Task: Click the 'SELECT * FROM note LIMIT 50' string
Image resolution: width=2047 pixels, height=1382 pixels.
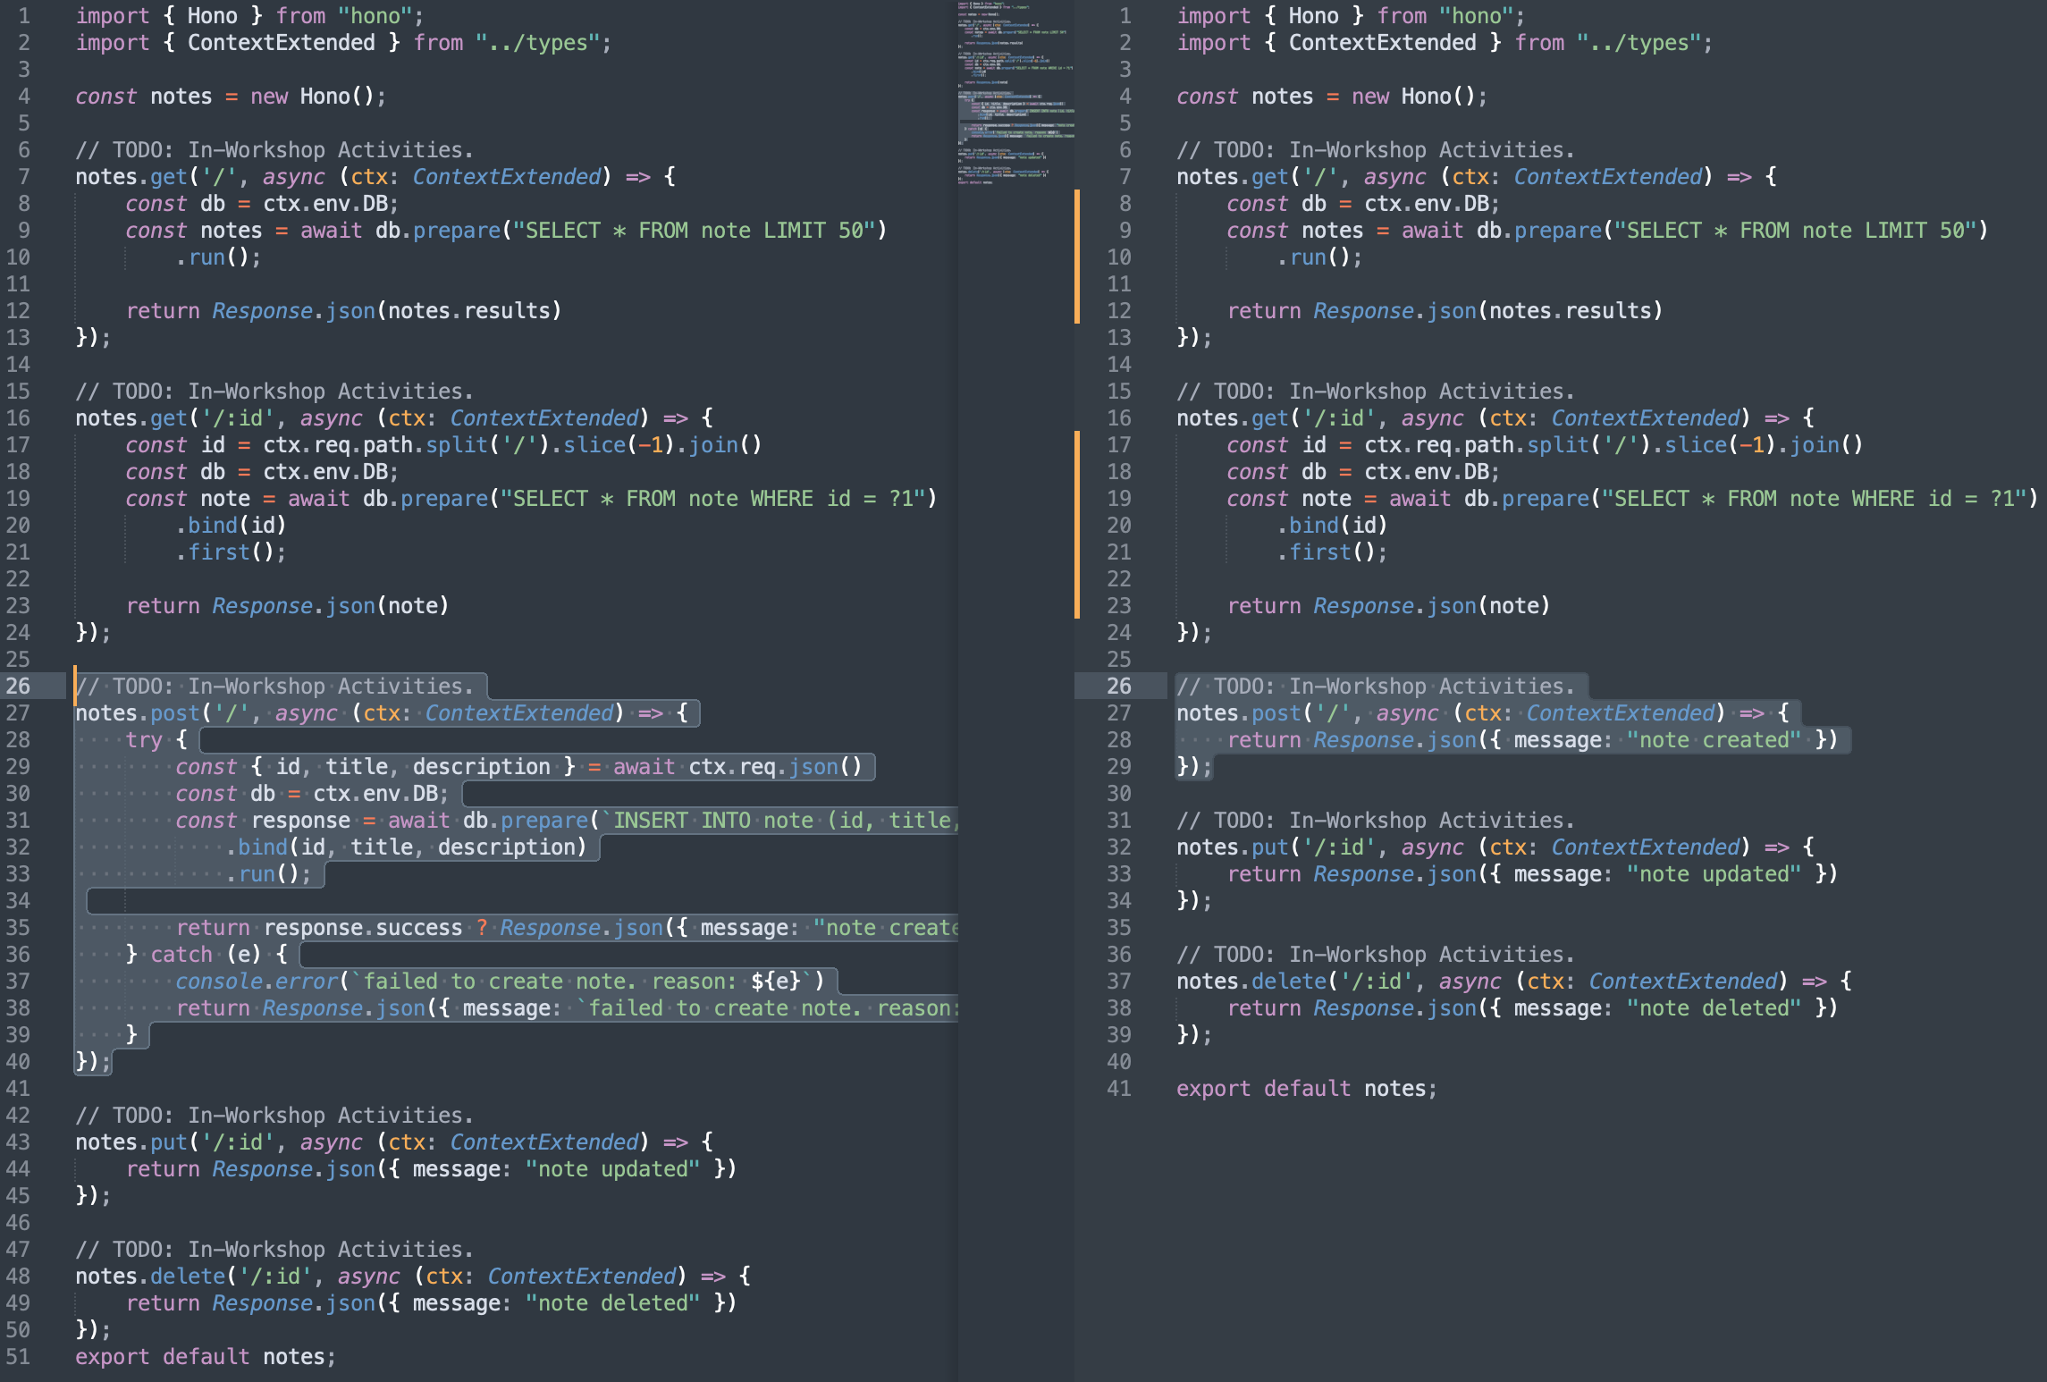Action: [x=697, y=230]
